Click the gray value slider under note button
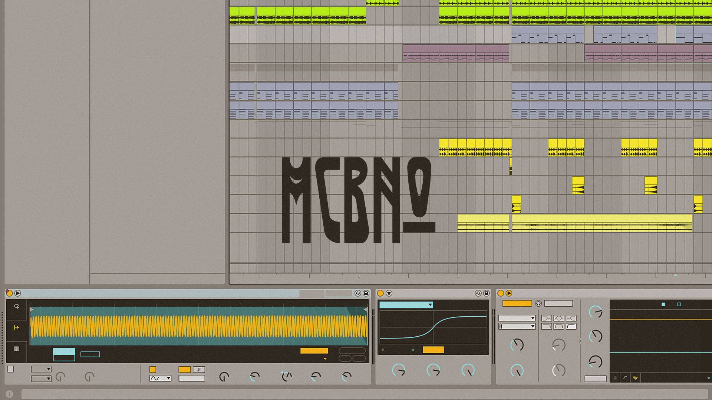 192,378
